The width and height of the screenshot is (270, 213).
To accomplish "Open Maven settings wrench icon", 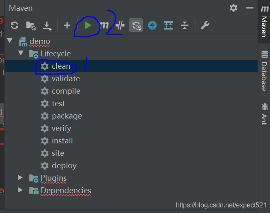I will pos(205,25).
